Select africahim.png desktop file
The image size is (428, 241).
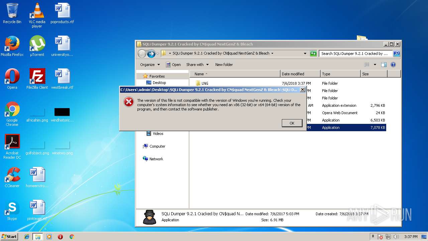[37, 114]
